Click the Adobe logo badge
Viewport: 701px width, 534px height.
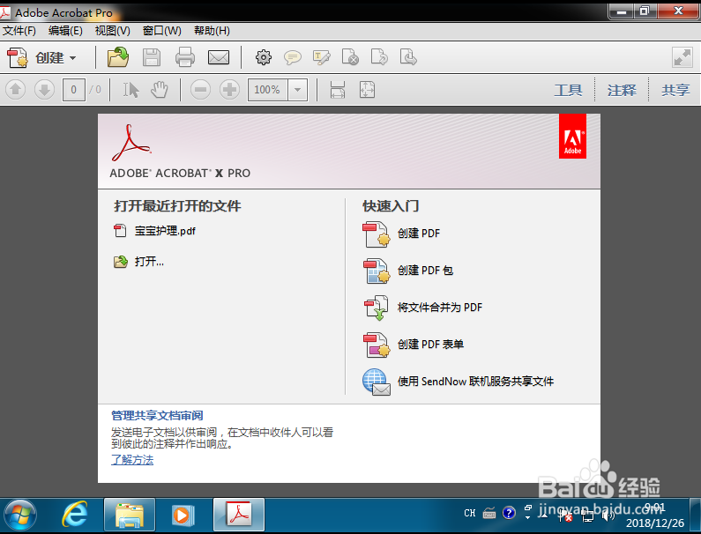point(572,137)
